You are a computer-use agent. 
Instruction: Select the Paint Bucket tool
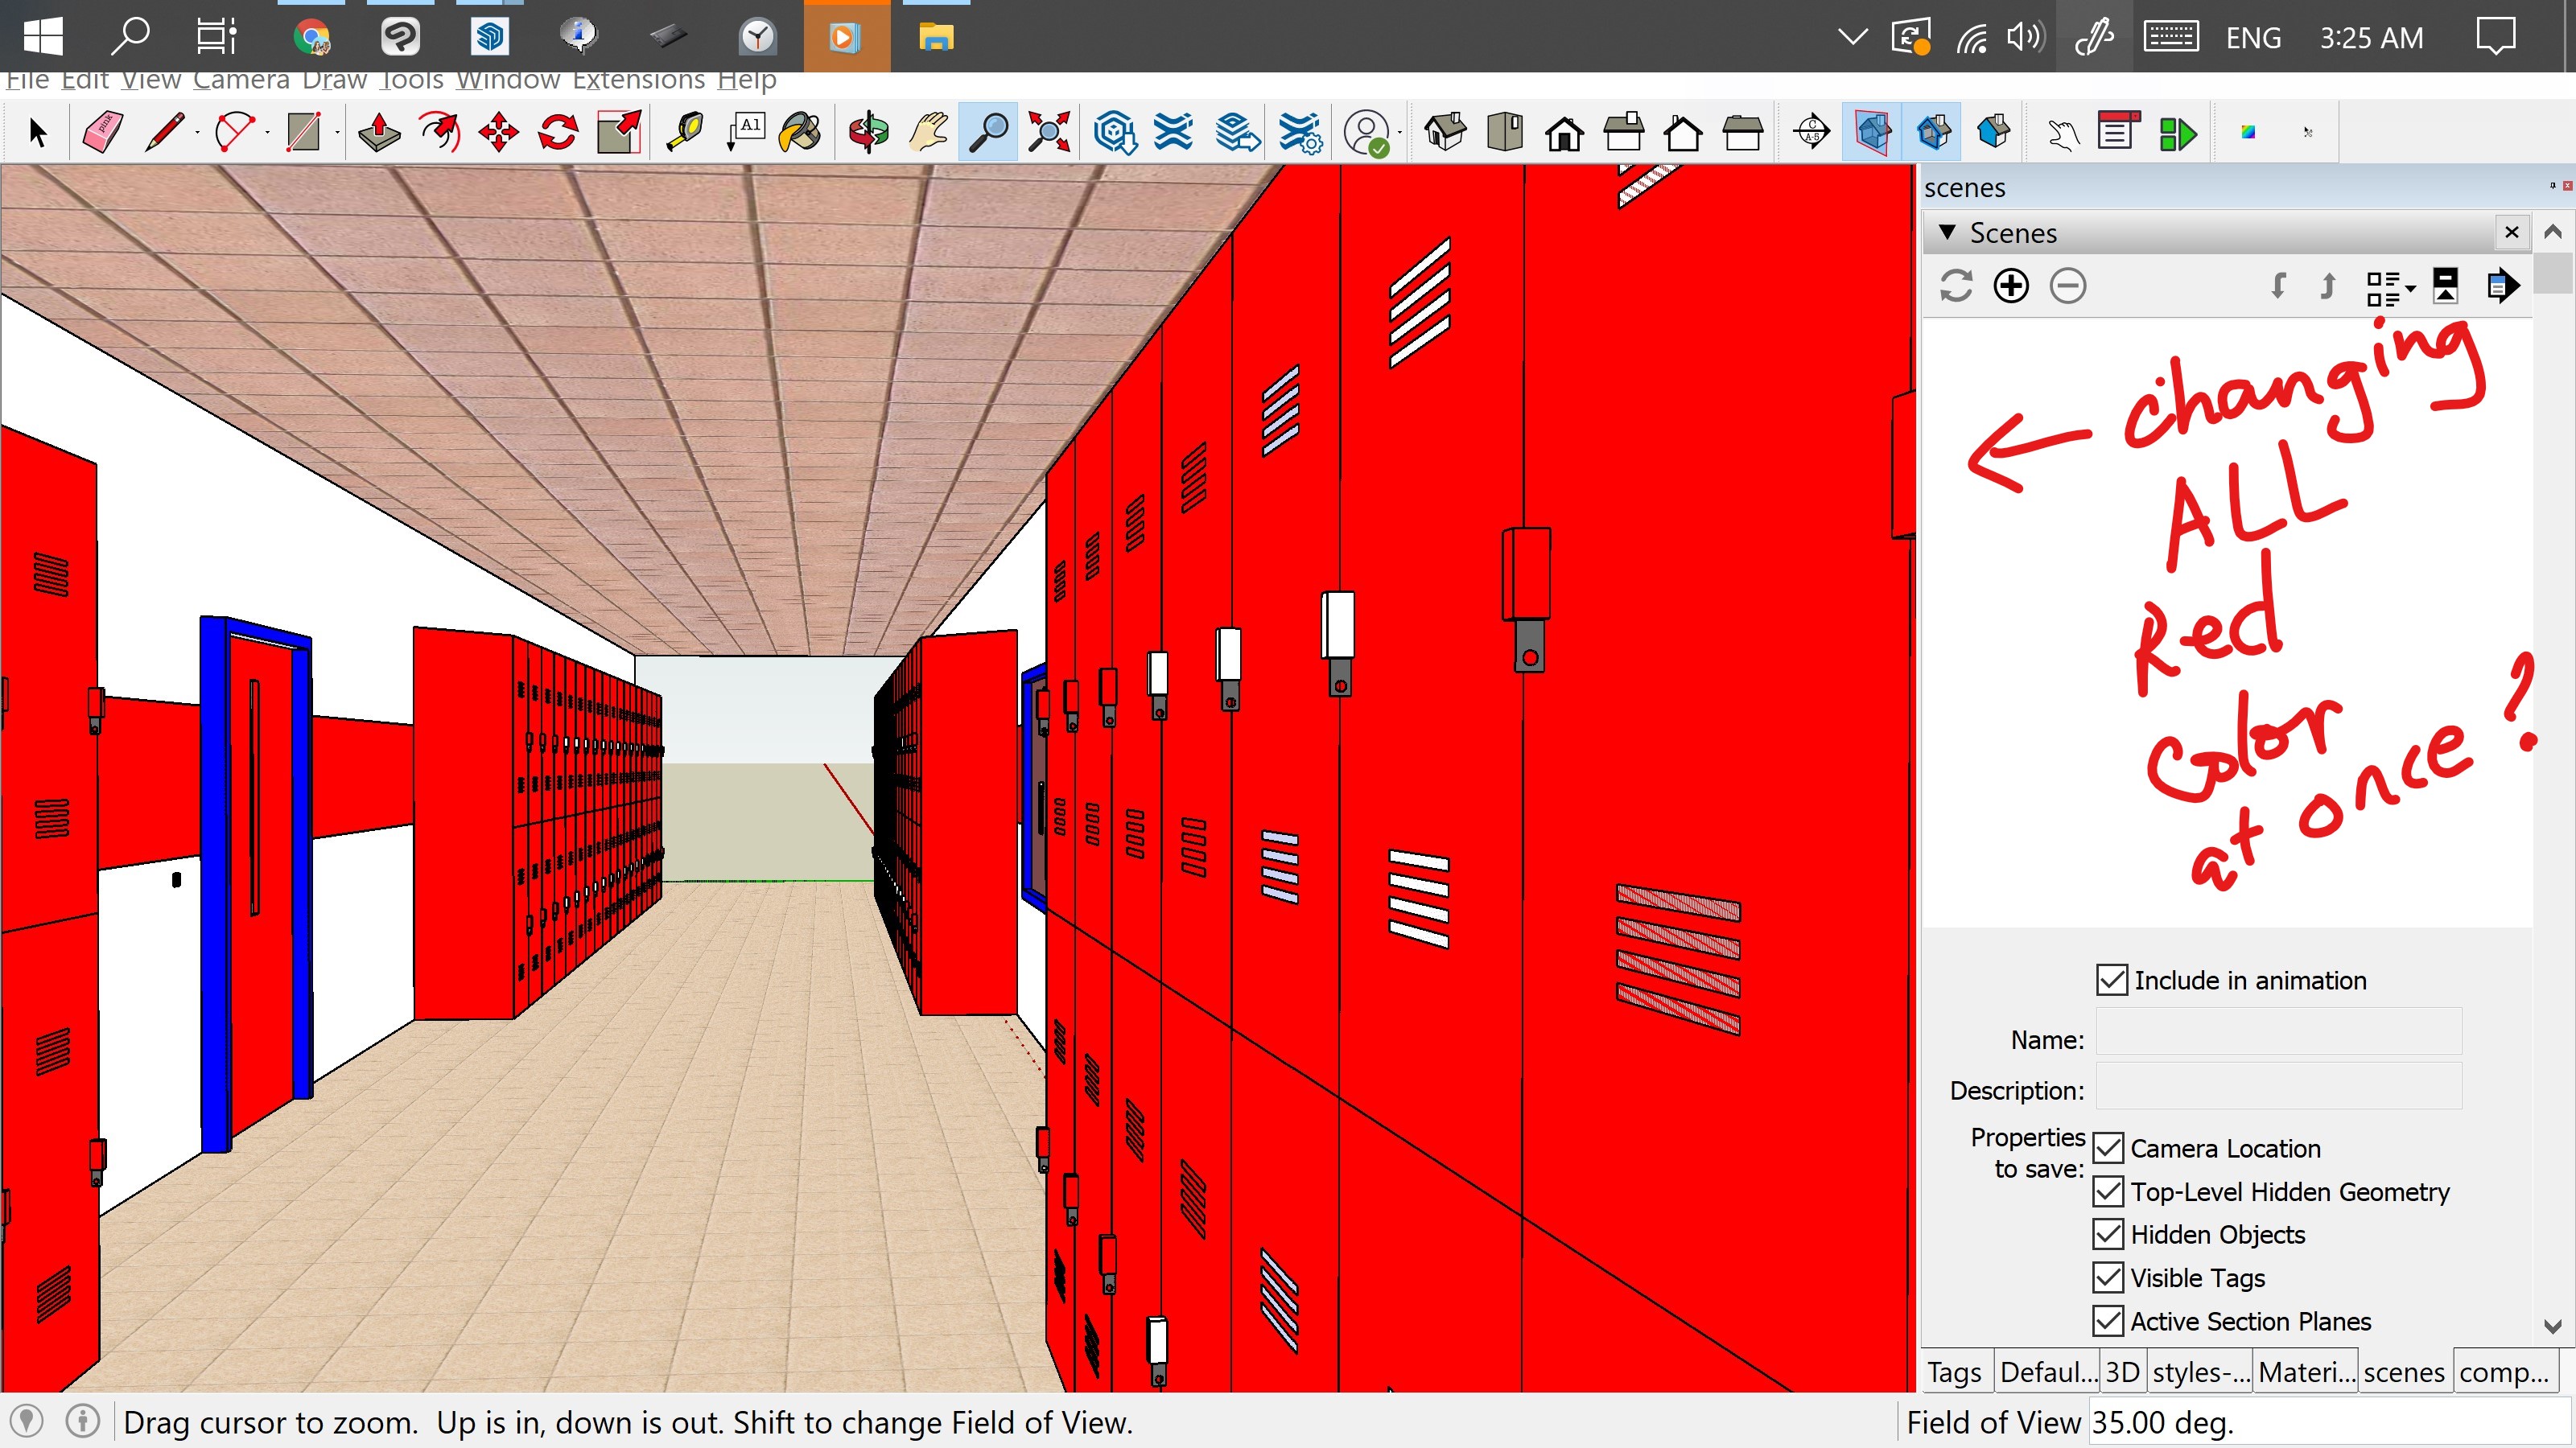[800, 132]
